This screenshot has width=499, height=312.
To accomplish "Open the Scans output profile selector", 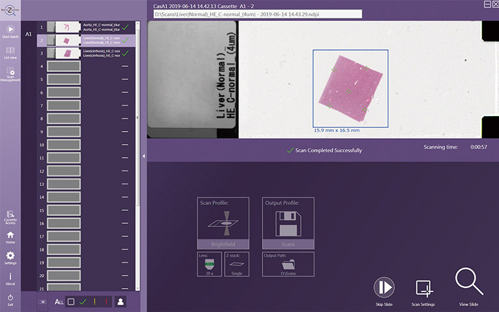I will click(x=288, y=222).
